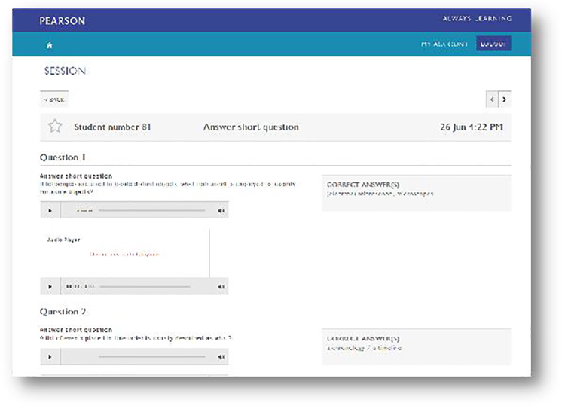Image resolution: width=565 pixels, height=409 pixels.
Task: Go to the previous student response arrow
Action: [x=492, y=99]
